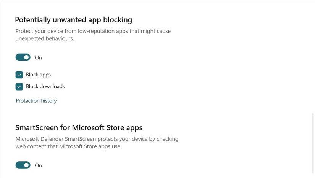Image resolution: width=315 pixels, height=178 pixels.
Task: Turn off Potentially unwanted app blocking toggle
Action: (x=23, y=57)
